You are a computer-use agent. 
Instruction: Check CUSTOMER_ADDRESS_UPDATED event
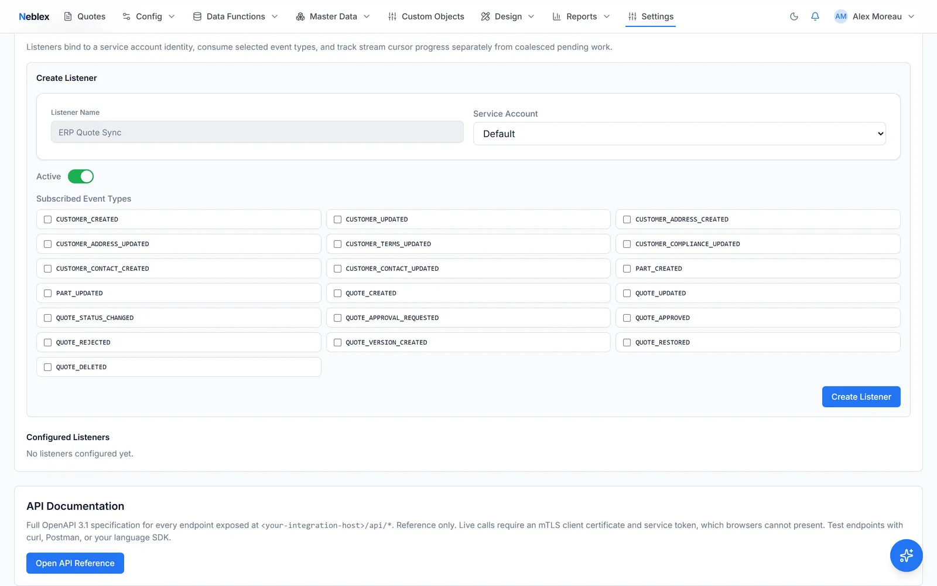click(48, 244)
